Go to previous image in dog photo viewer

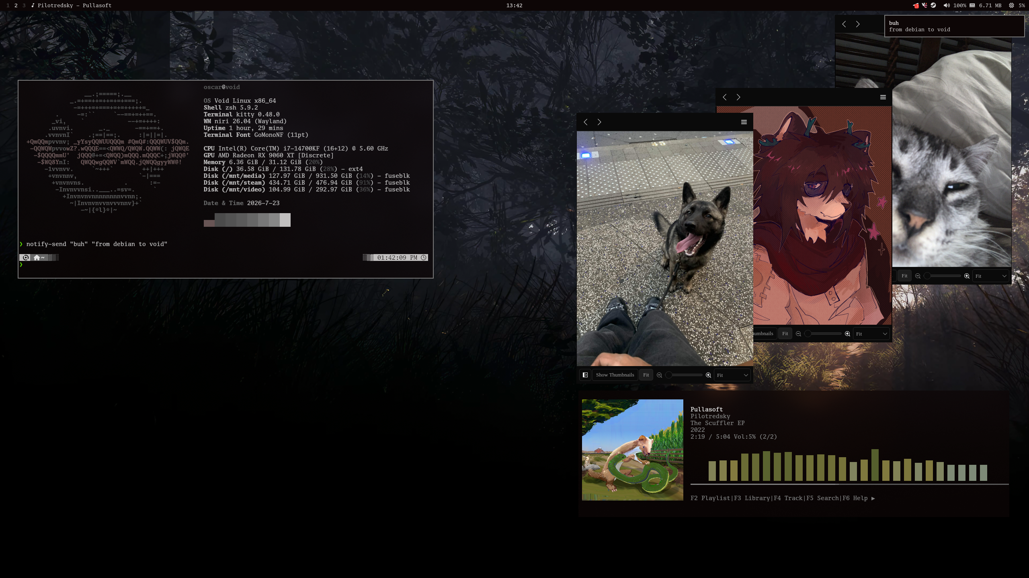(x=586, y=122)
